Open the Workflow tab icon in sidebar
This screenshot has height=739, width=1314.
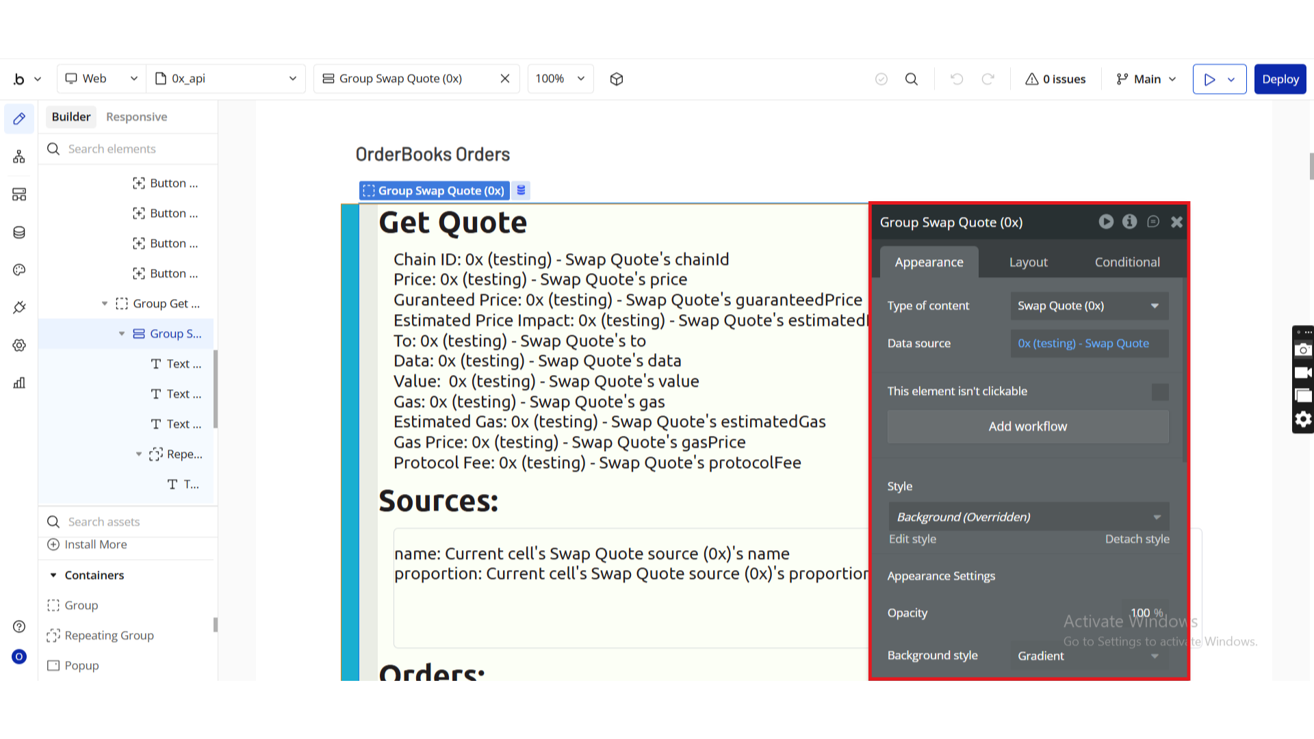[x=19, y=157]
